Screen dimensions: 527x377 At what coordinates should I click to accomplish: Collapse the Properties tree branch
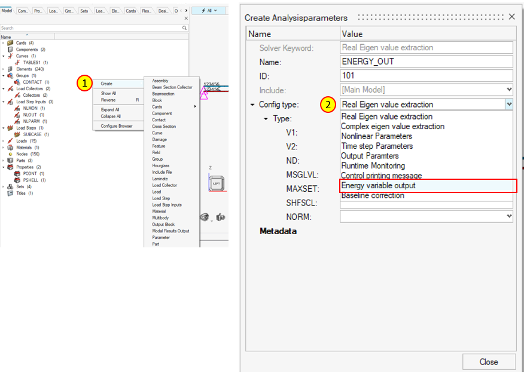[3, 166]
